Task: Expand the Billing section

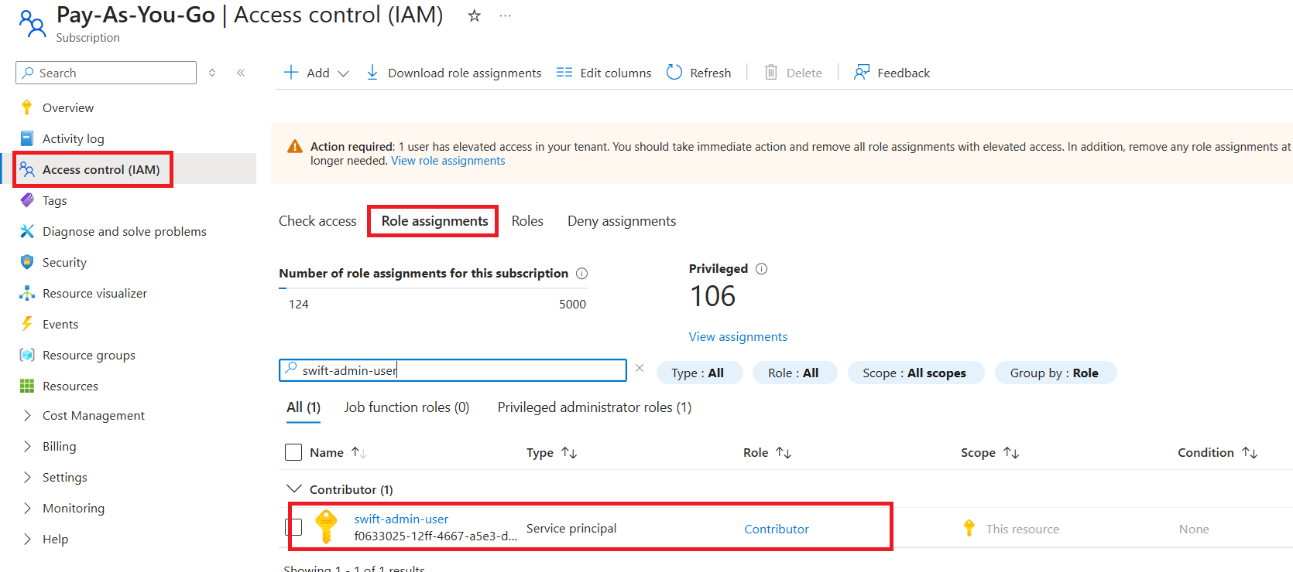Action: (x=27, y=446)
